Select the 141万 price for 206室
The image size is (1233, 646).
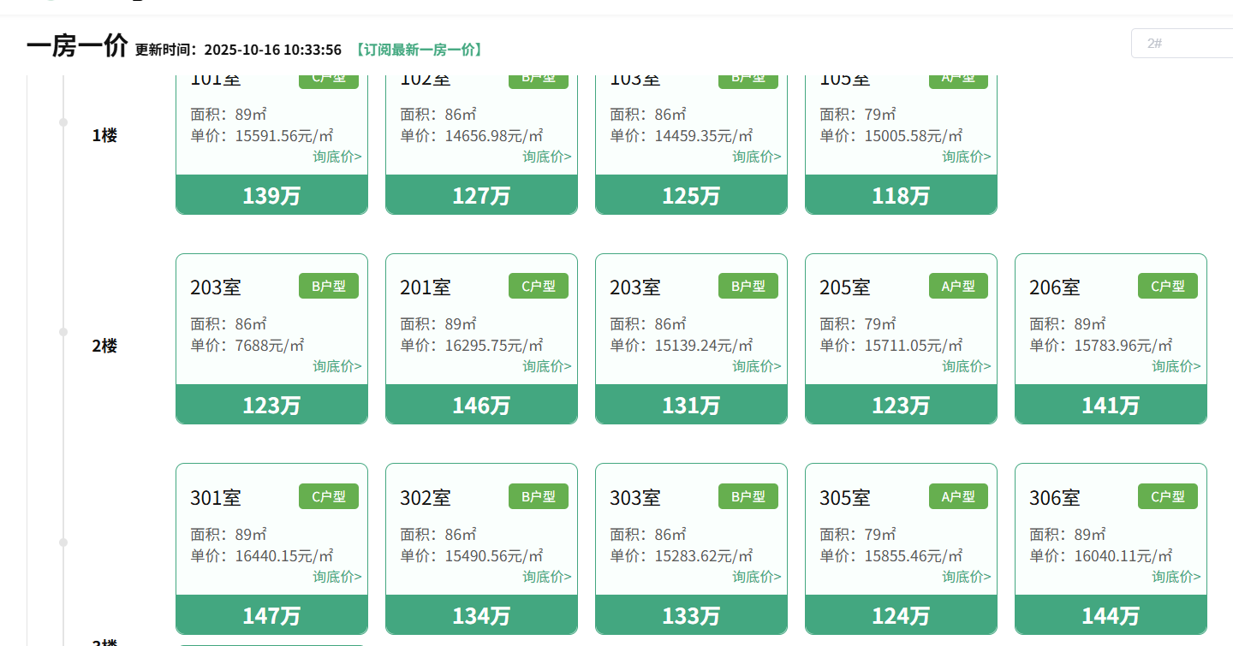click(x=1111, y=405)
